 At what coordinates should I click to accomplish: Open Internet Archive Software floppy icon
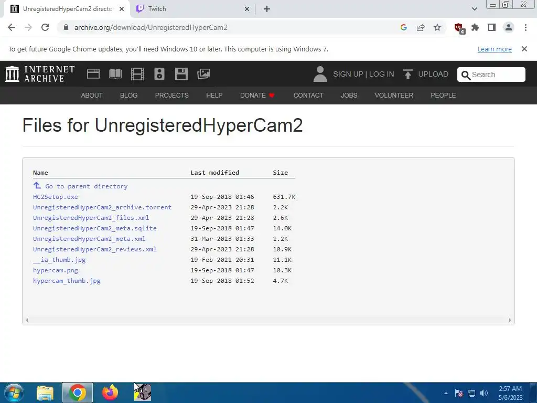[181, 74]
